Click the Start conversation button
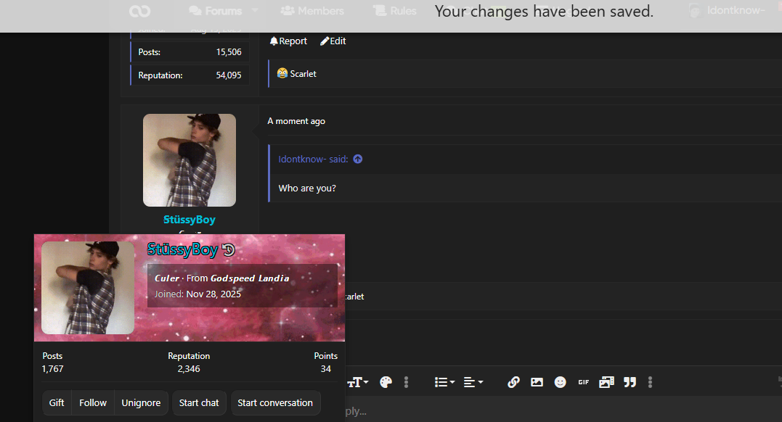The width and height of the screenshot is (782, 422). coord(275,402)
